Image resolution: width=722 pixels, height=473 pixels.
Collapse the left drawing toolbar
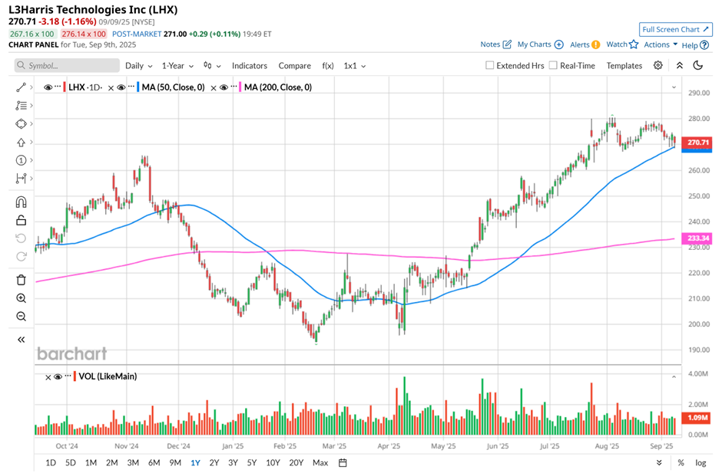click(x=22, y=340)
